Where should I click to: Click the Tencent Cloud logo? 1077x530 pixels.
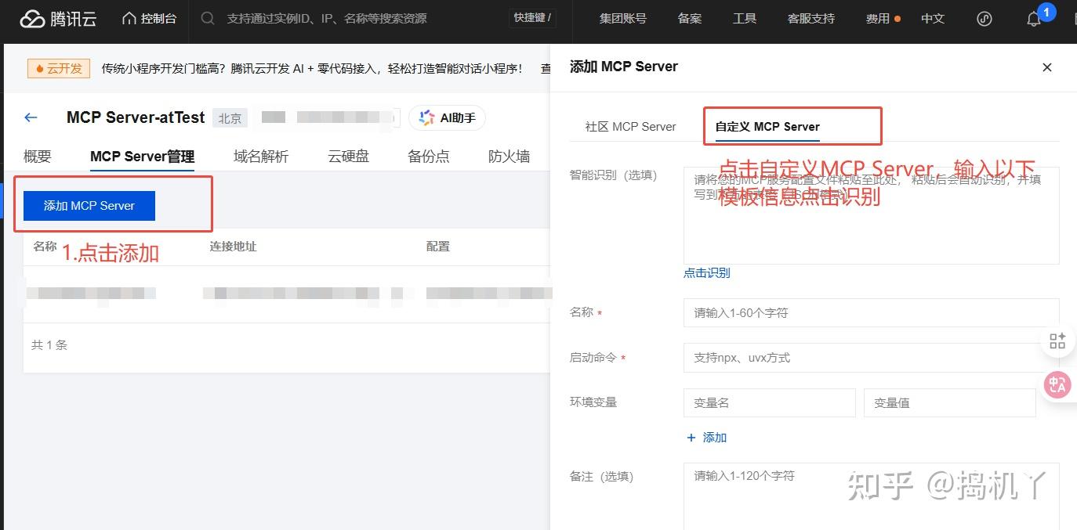point(58,19)
